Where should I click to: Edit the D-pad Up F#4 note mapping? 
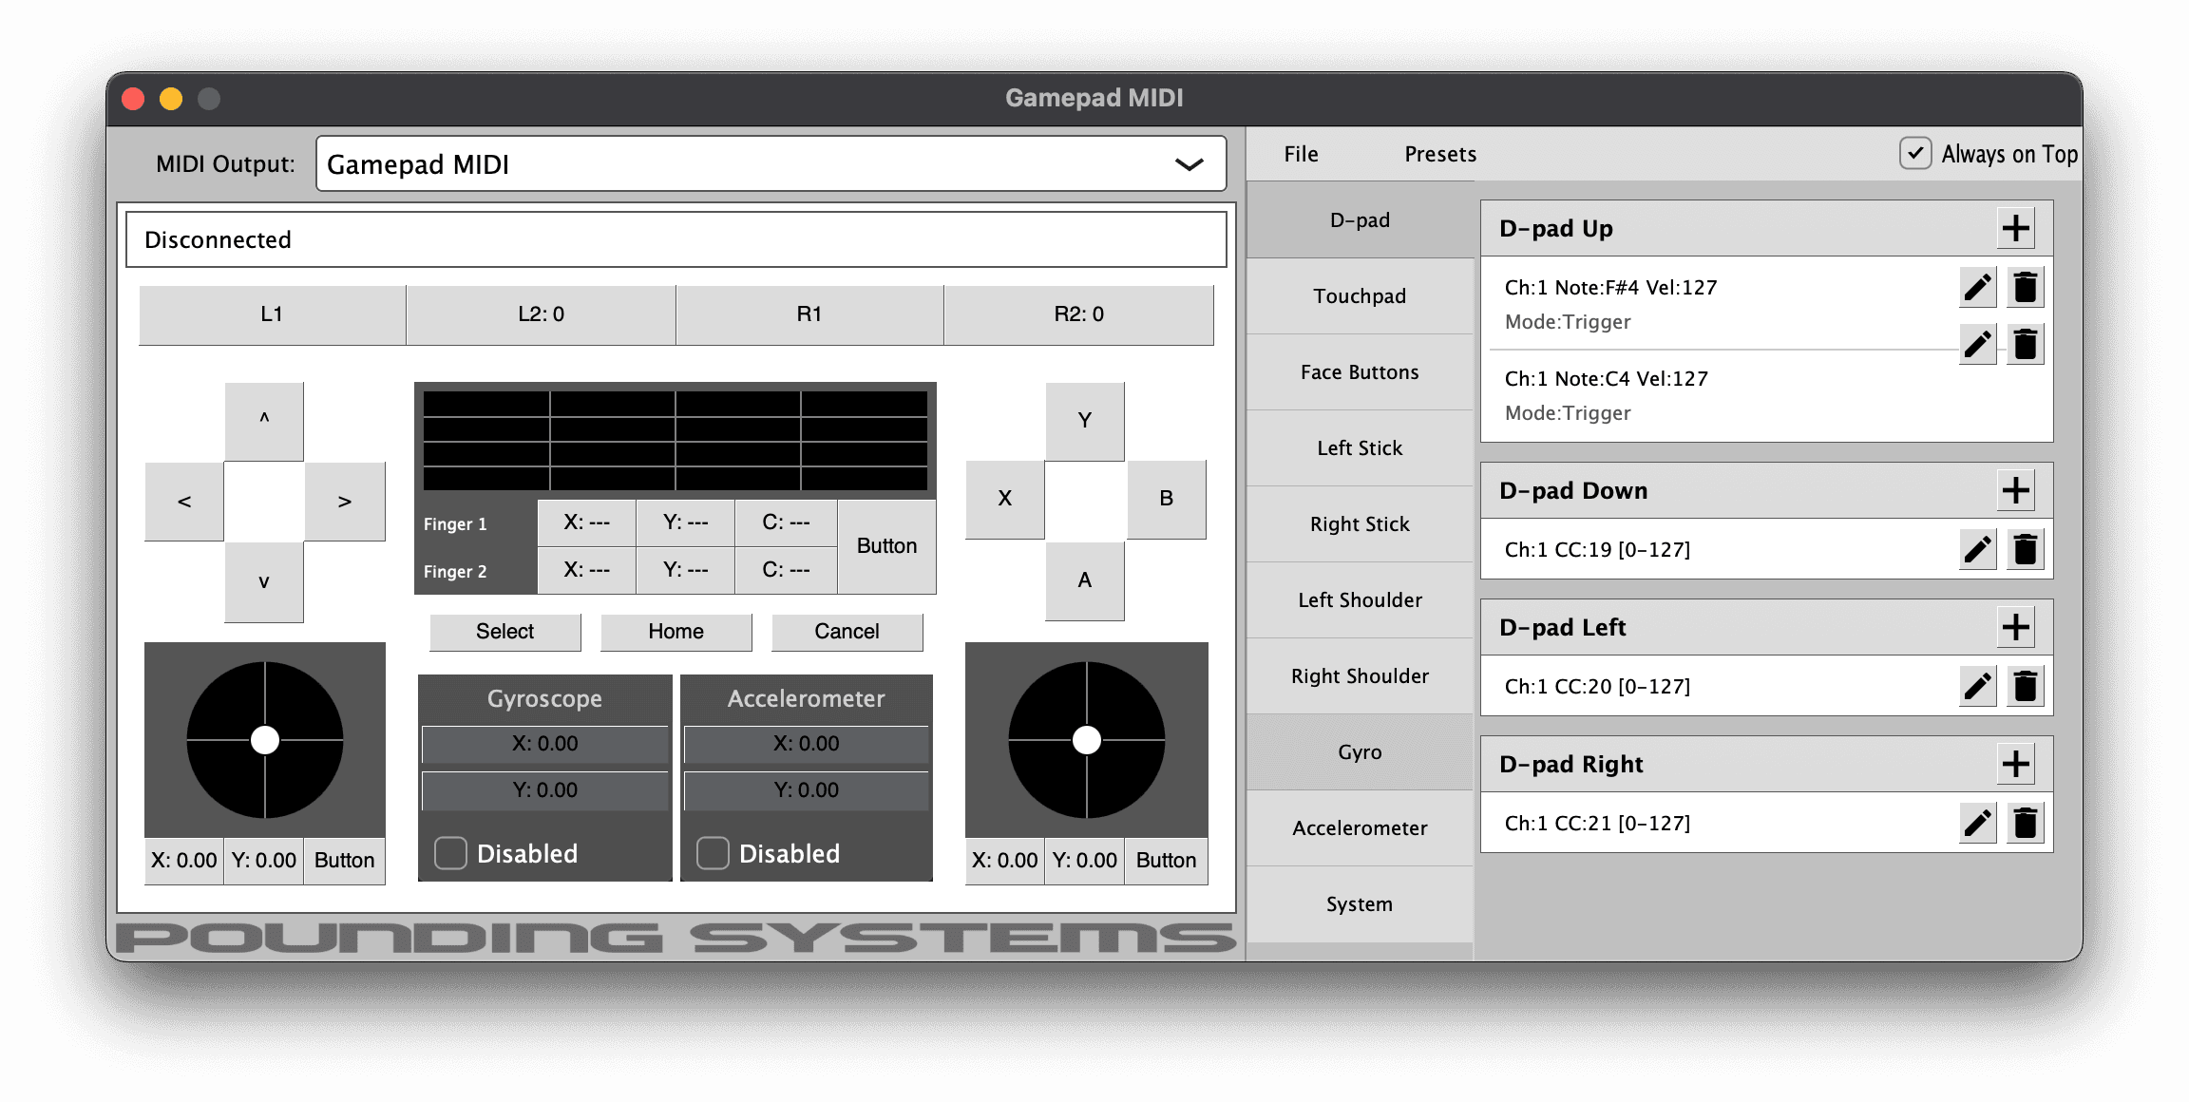coord(1977,287)
